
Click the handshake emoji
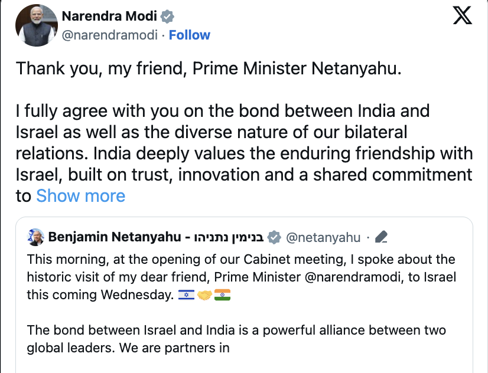click(x=204, y=295)
